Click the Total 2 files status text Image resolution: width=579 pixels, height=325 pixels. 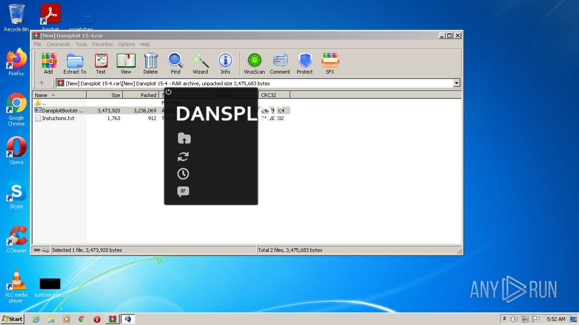pyautogui.click(x=290, y=250)
